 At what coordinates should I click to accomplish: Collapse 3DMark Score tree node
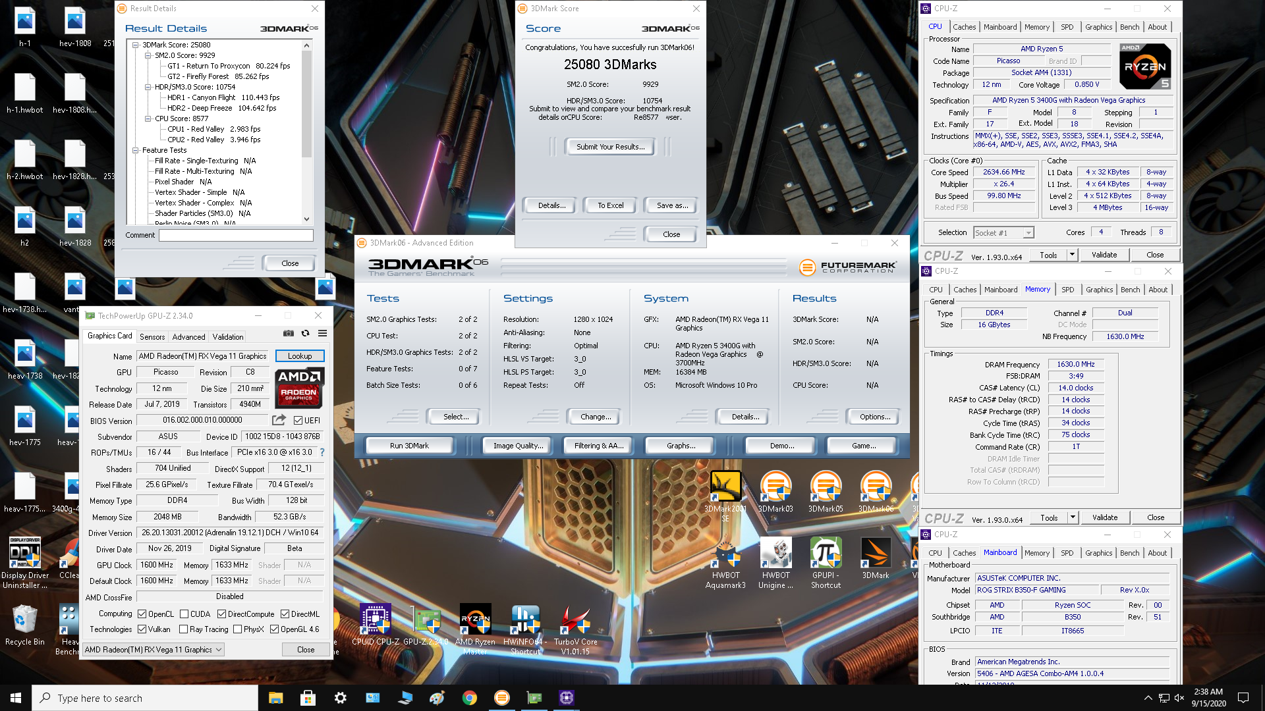[136, 45]
